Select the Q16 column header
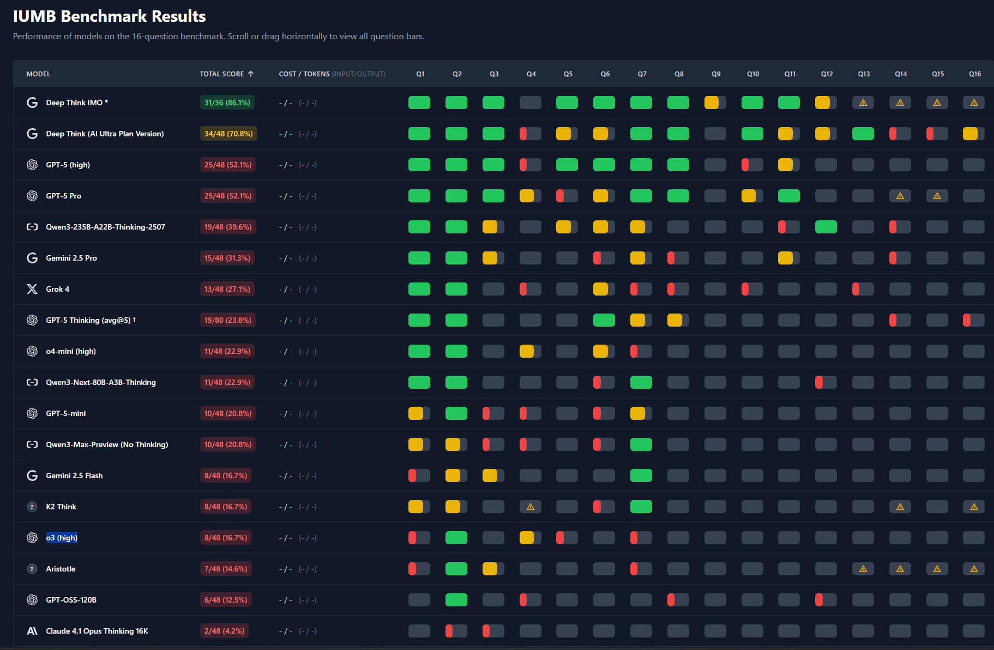The width and height of the screenshot is (994, 650). pyautogui.click(x=974, y=74)
